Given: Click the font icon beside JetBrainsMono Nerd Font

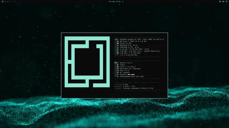Looking at the screenshot, I should [118, 76].
